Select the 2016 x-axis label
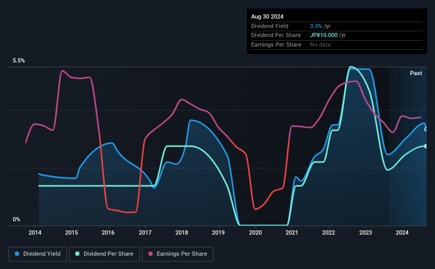 [x=108, y=232]
